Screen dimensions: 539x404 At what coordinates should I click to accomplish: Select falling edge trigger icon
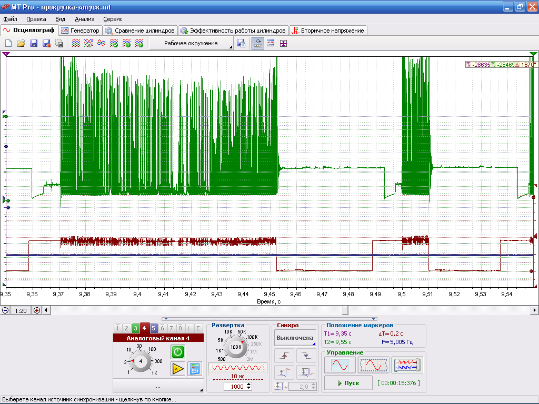306,356
